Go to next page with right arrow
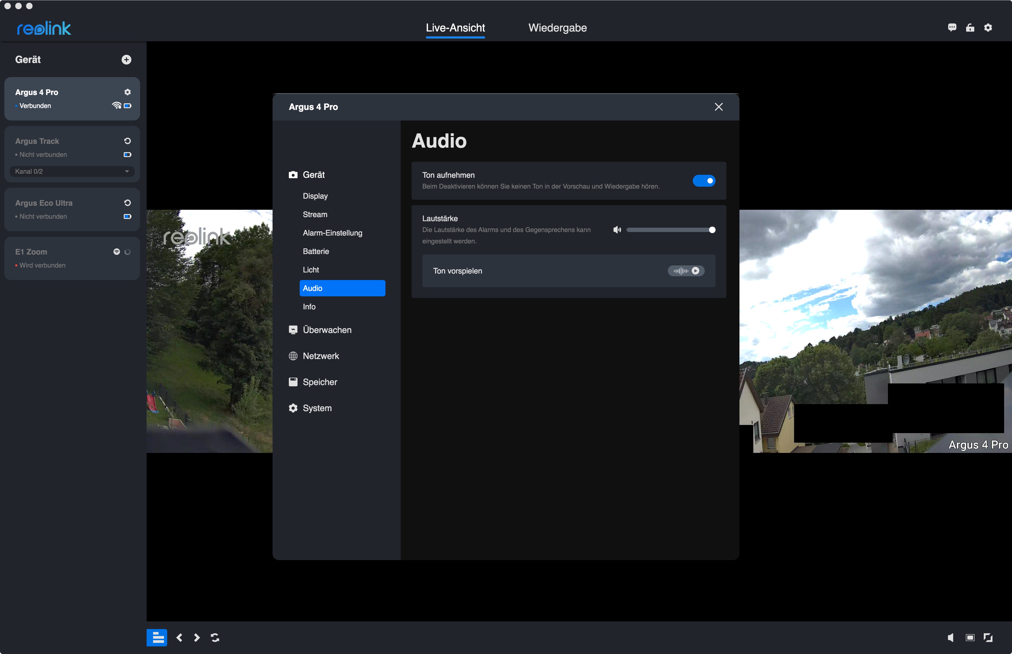The height and width of the screenshot is (654, 1012). 197,637
